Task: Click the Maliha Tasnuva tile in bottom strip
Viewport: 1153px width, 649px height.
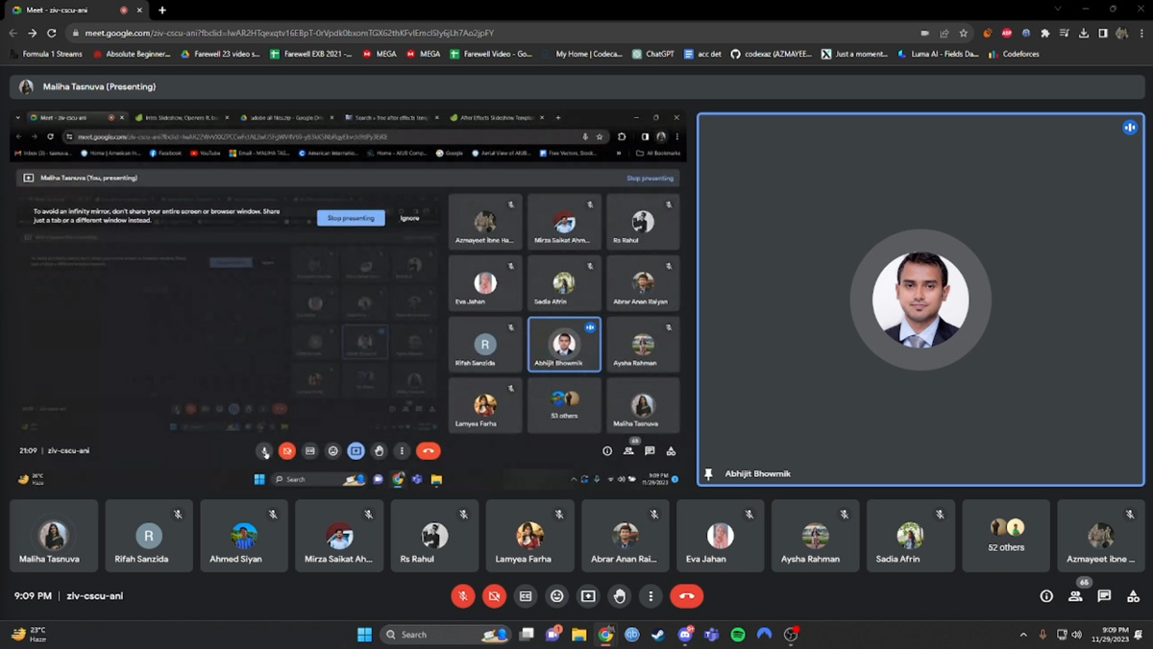Action: (54, 536)
